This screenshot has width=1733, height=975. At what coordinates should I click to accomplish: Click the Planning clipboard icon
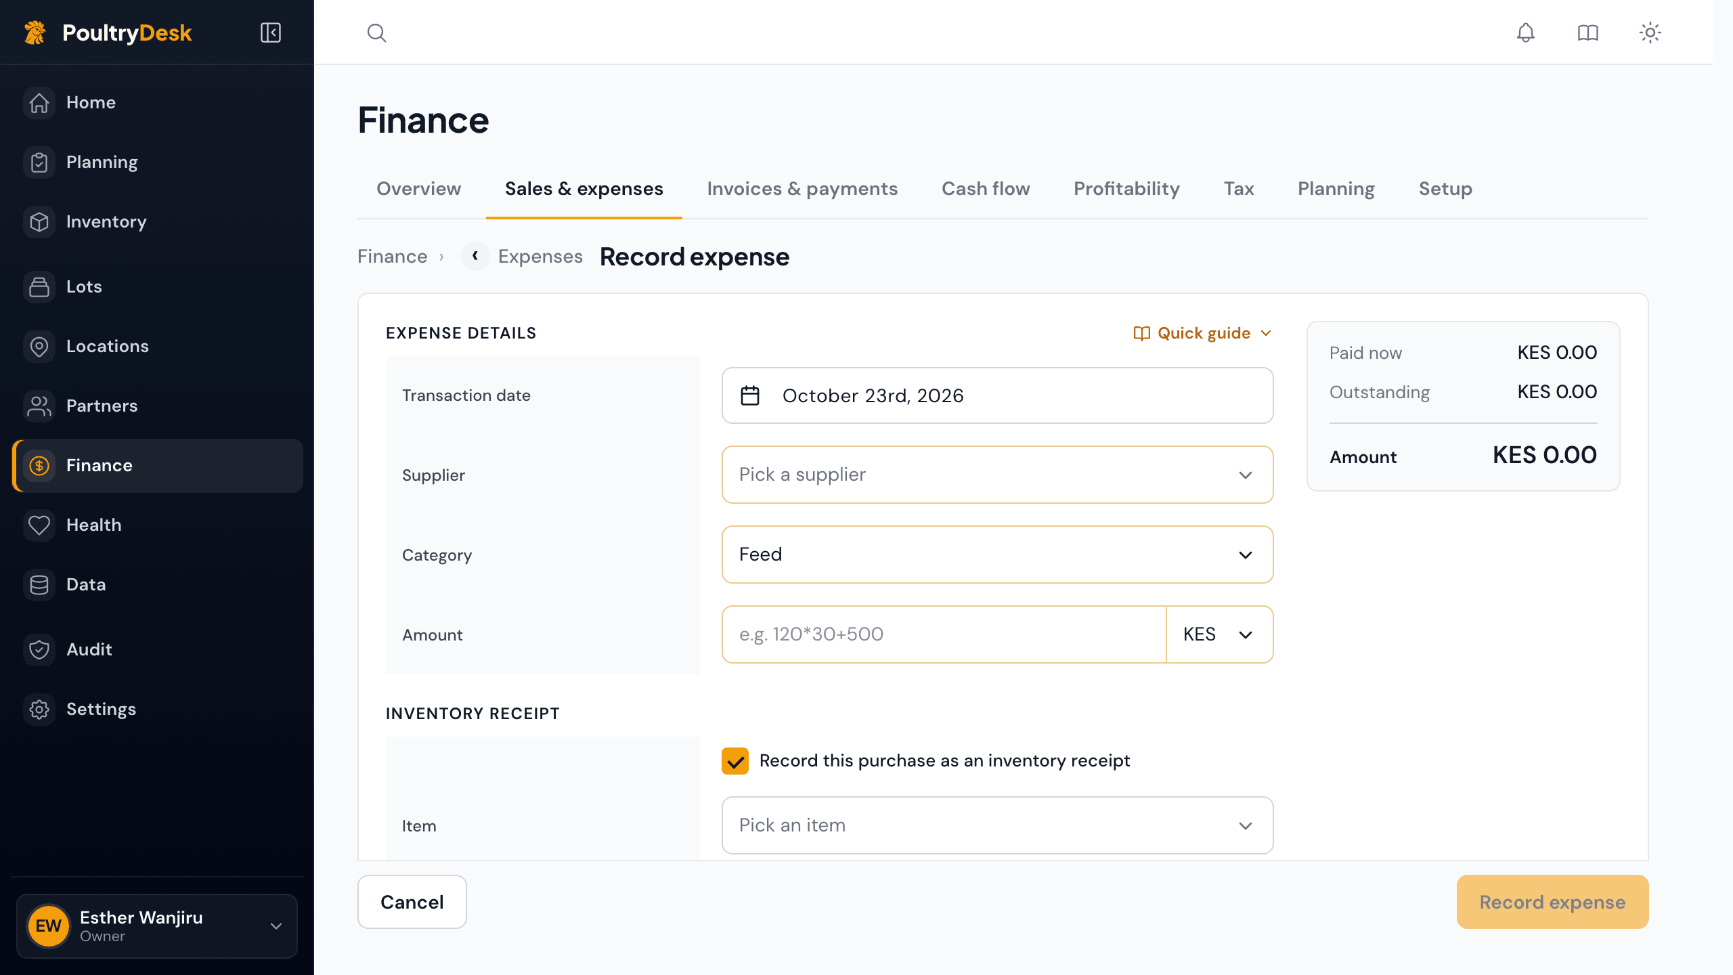[x=39, y=162]
